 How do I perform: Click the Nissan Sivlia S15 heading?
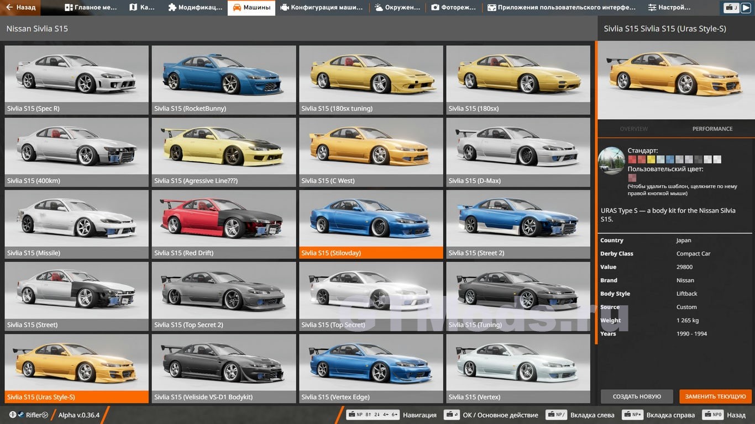pyautogui.click(x=37, y=28)
